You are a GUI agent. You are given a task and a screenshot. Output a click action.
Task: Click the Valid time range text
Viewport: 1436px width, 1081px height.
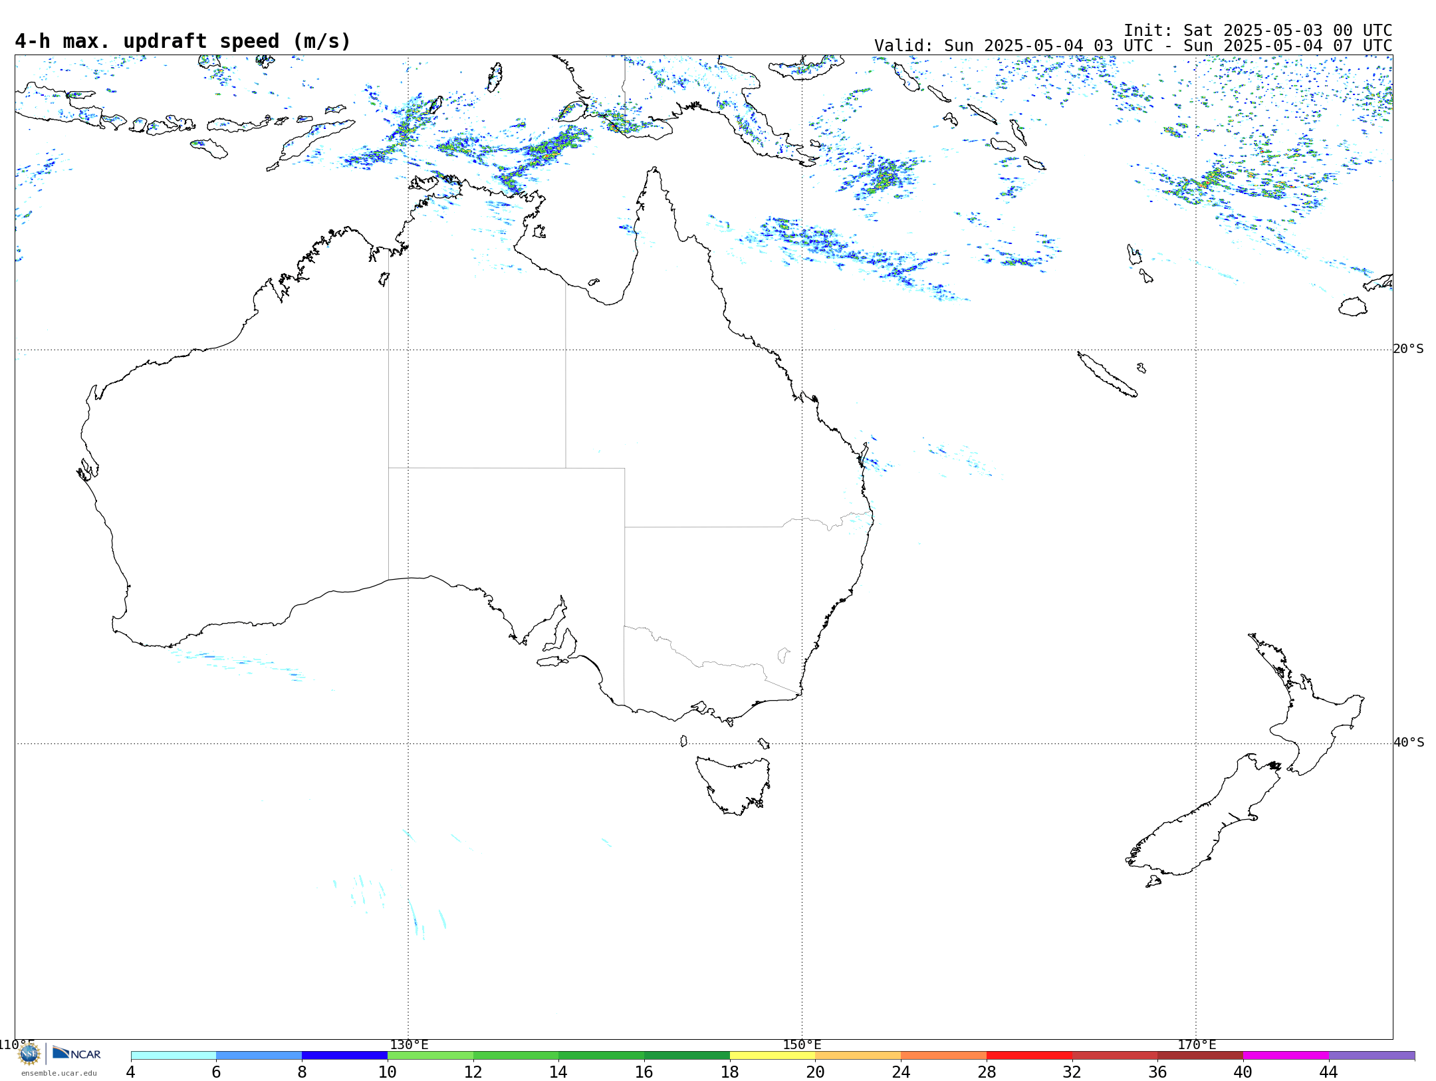click(x=1133, y=46)
